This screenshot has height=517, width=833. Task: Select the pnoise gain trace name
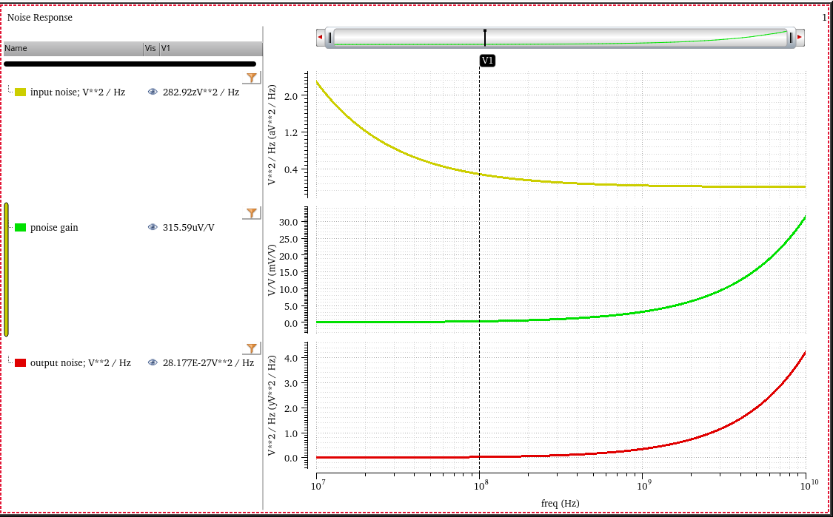(54, 228)
